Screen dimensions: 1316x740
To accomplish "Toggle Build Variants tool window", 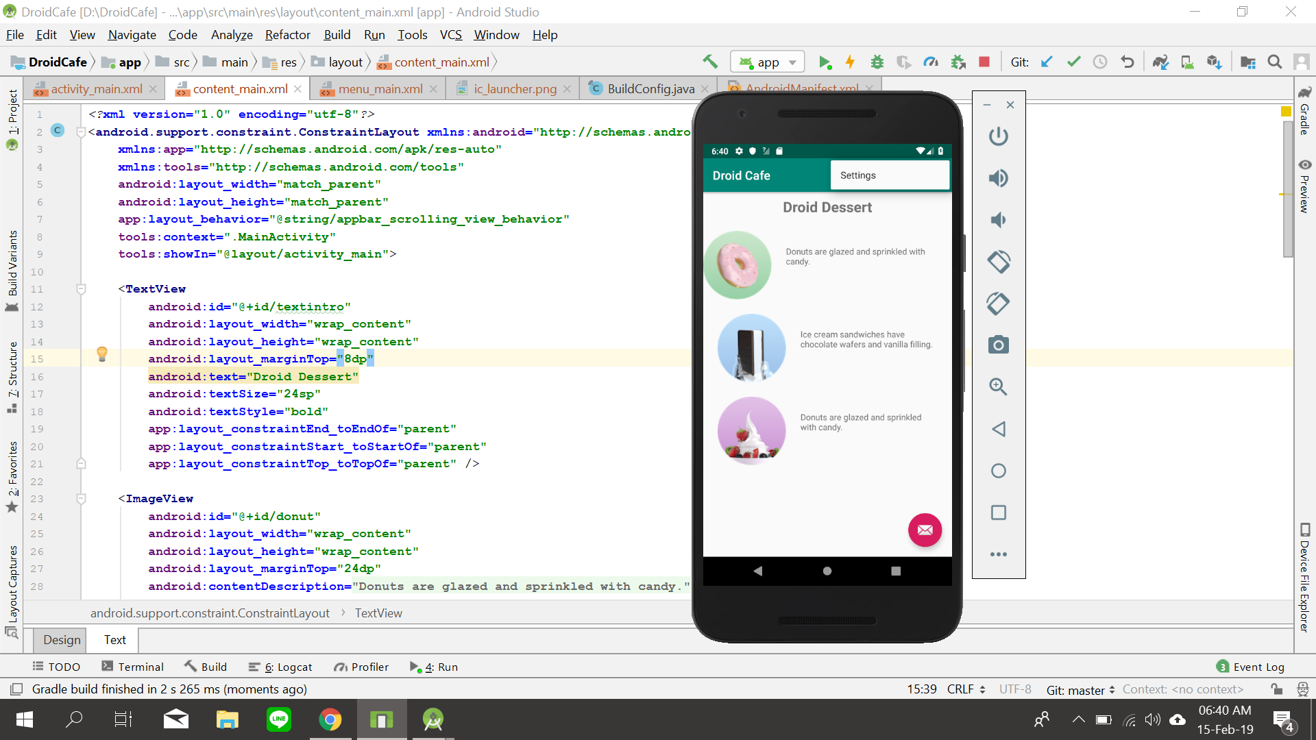I will 12,271.
